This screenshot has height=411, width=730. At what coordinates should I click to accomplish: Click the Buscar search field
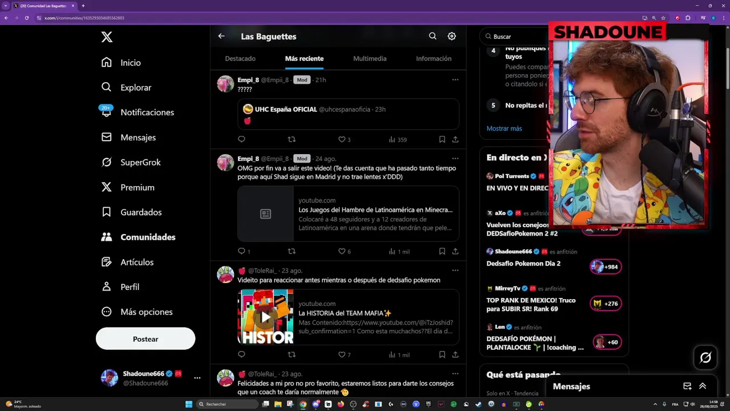pyautogui.click(x=514, y=36)
